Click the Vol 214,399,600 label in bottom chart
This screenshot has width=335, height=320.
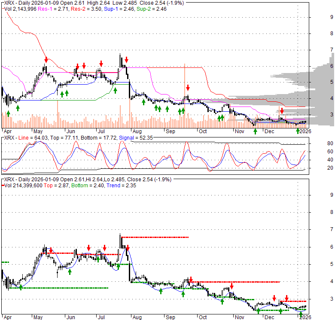23,186
